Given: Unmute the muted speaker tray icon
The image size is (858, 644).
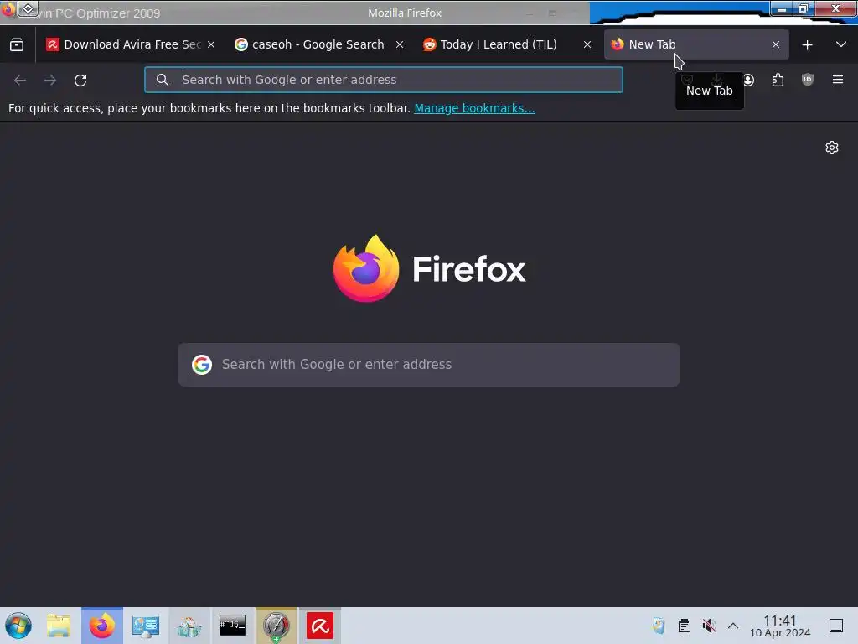Looking at the screenshot, I should 709,626.
